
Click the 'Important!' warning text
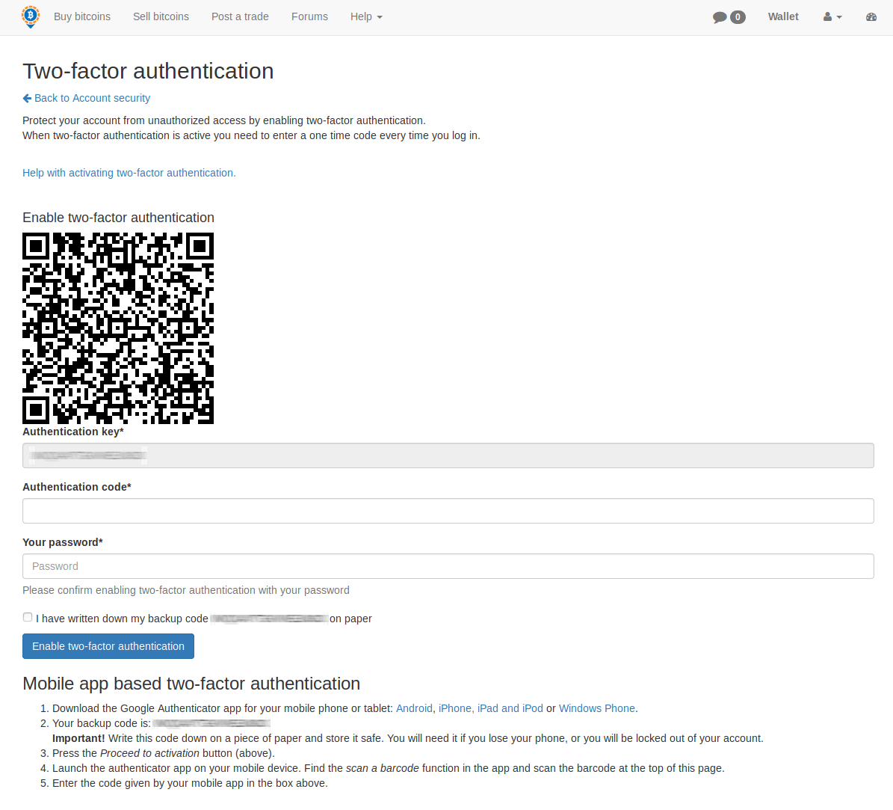click(78, 738)
